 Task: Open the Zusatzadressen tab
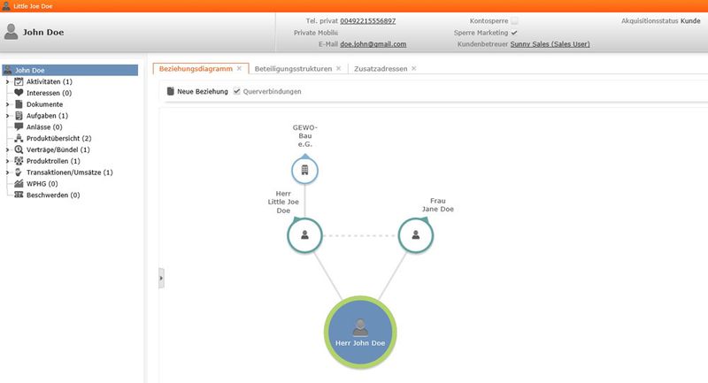click(x=381, y=69)
